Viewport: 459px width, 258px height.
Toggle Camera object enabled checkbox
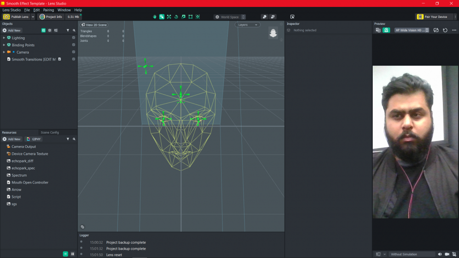point(73,52)
